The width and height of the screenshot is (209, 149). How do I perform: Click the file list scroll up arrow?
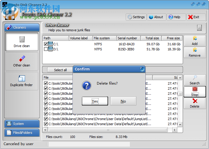click(x=180, y=77)
